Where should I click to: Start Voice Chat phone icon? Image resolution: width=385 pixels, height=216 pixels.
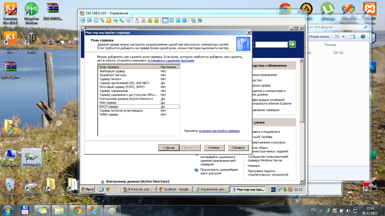coord(122,21)
